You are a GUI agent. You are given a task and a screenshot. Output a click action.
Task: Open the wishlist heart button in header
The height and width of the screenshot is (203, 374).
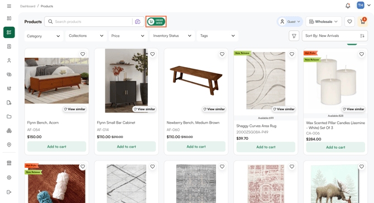pos(349,22)
